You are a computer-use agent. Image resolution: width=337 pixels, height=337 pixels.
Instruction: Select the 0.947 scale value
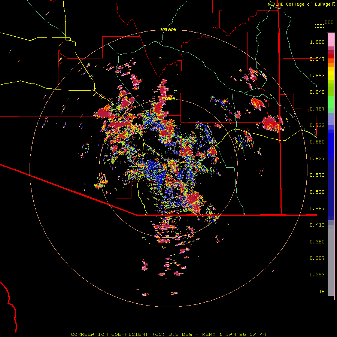317,59
